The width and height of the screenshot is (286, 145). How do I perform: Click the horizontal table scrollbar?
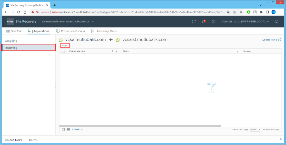[x=140, y=126]
